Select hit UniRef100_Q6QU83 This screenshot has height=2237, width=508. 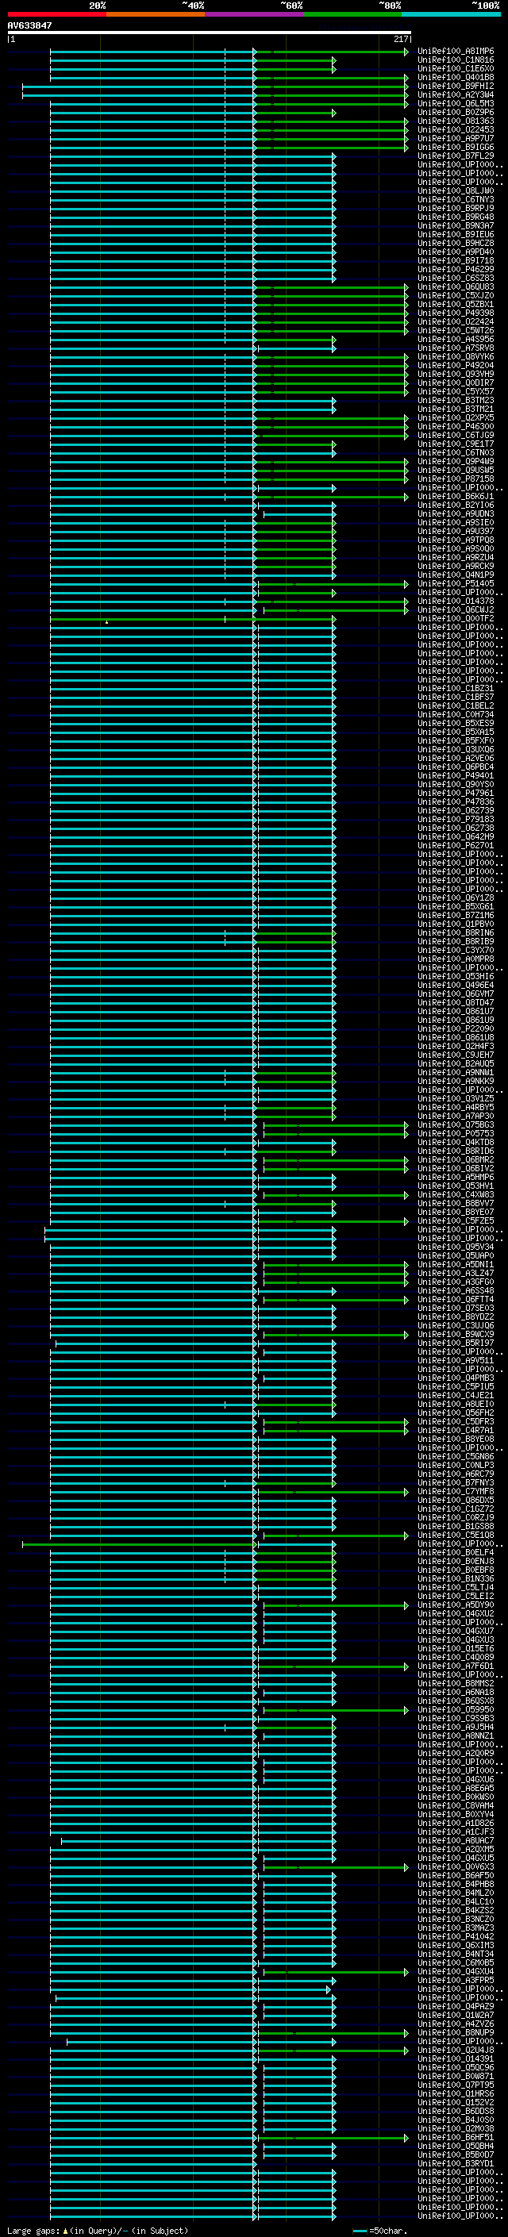tap(456, 286)
